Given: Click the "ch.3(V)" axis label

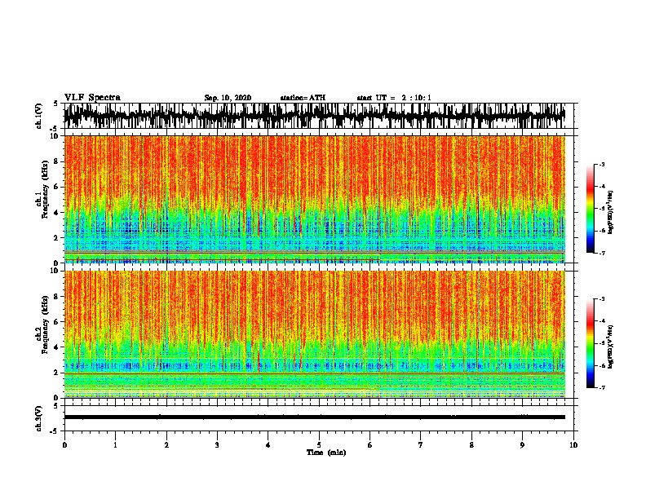Looking at the screenshot, I should pyautogui.click(x=39, y=419).
